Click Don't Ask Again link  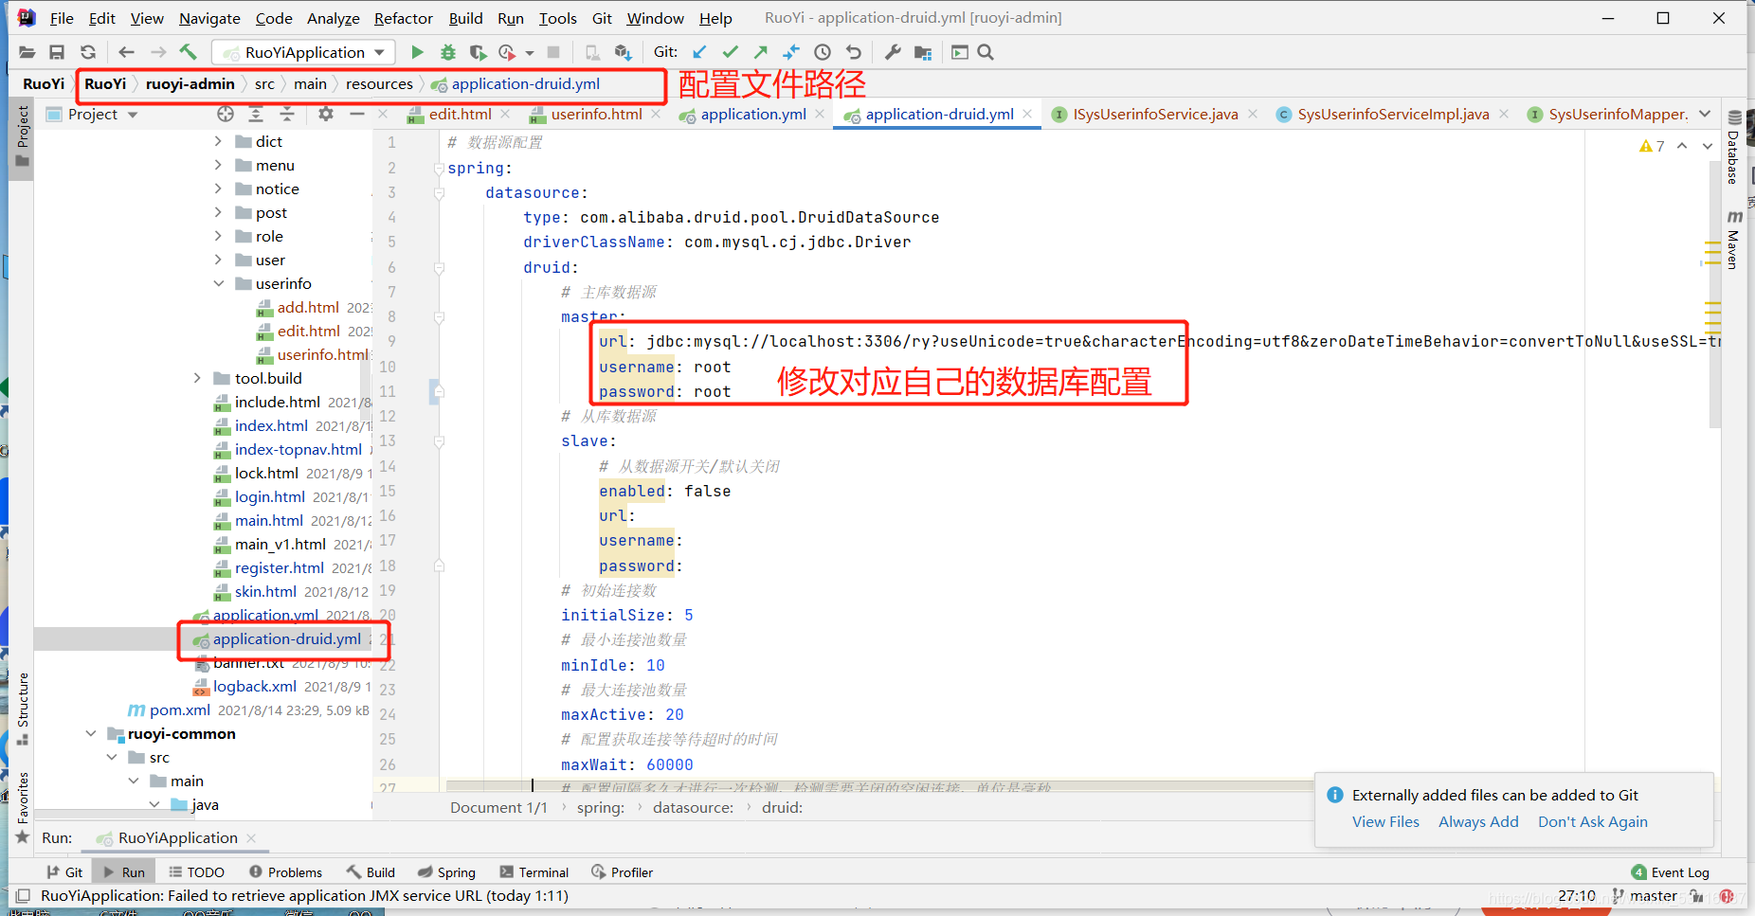point(1593,821)
